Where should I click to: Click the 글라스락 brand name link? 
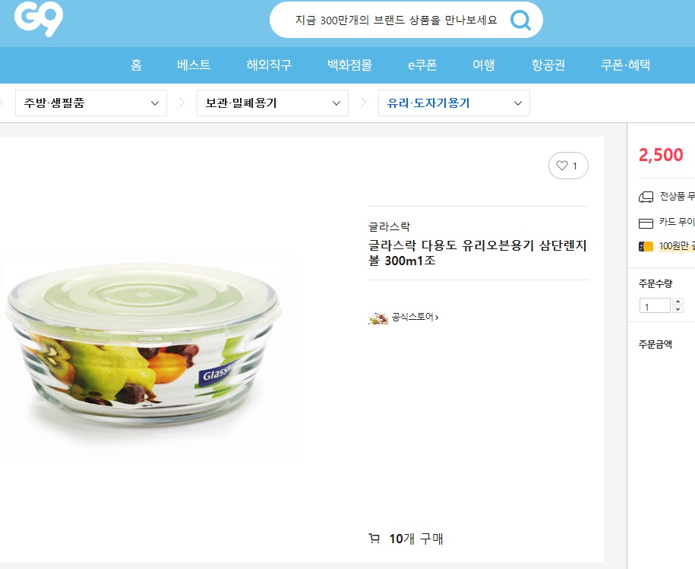(x=389, y=227)
